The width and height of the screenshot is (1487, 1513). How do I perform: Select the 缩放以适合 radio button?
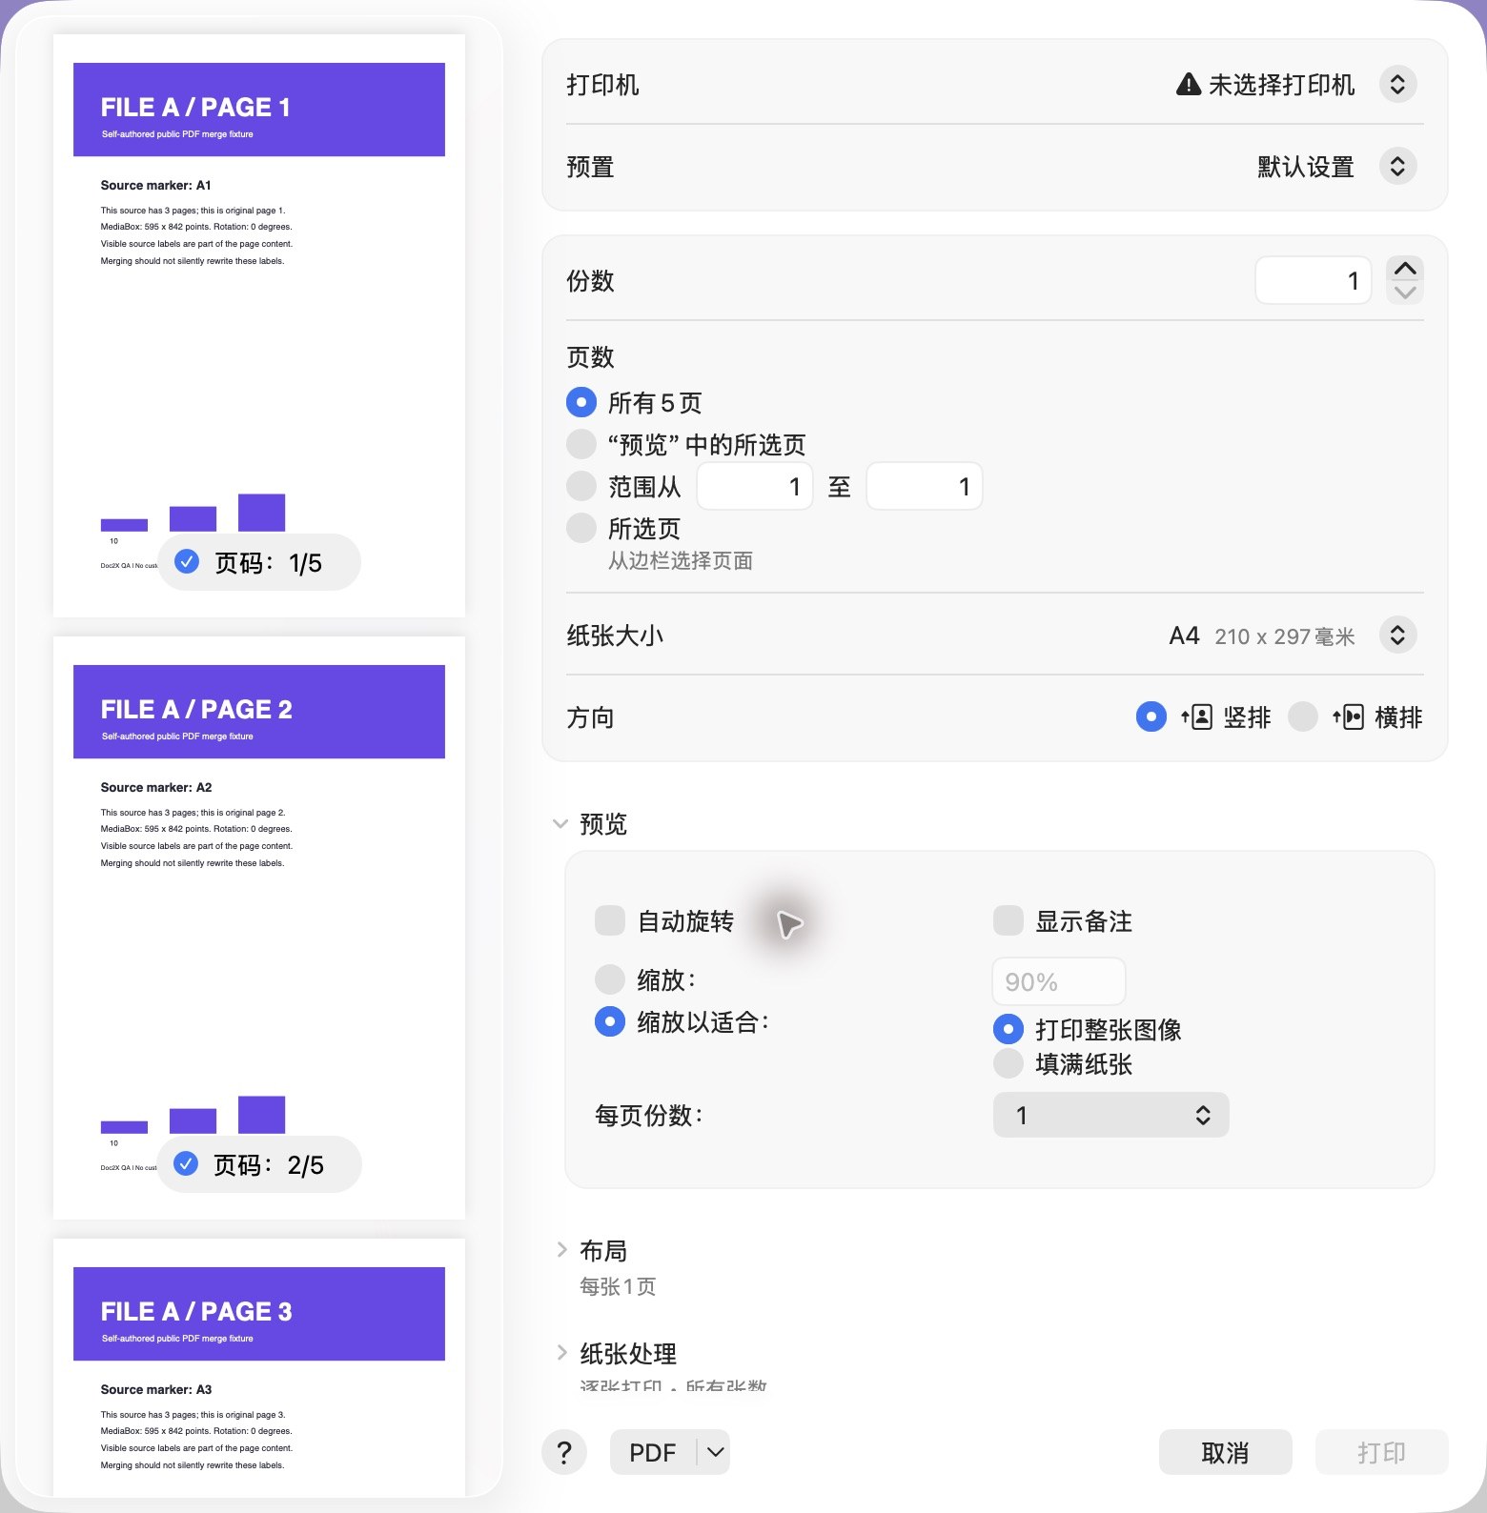click(610, 1021)
